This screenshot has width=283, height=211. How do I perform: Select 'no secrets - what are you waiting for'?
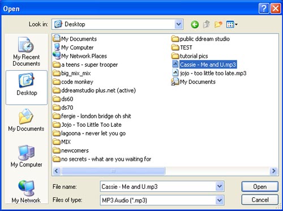pyautogui.click(x=102, y=159)
